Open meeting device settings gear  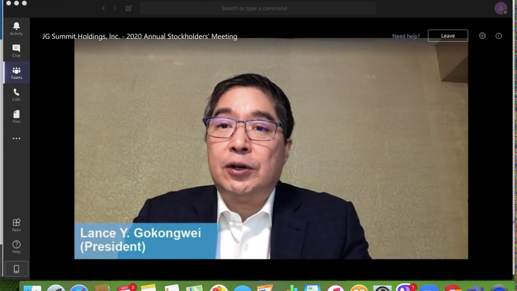pyautogui.click(x=482, y=36)
